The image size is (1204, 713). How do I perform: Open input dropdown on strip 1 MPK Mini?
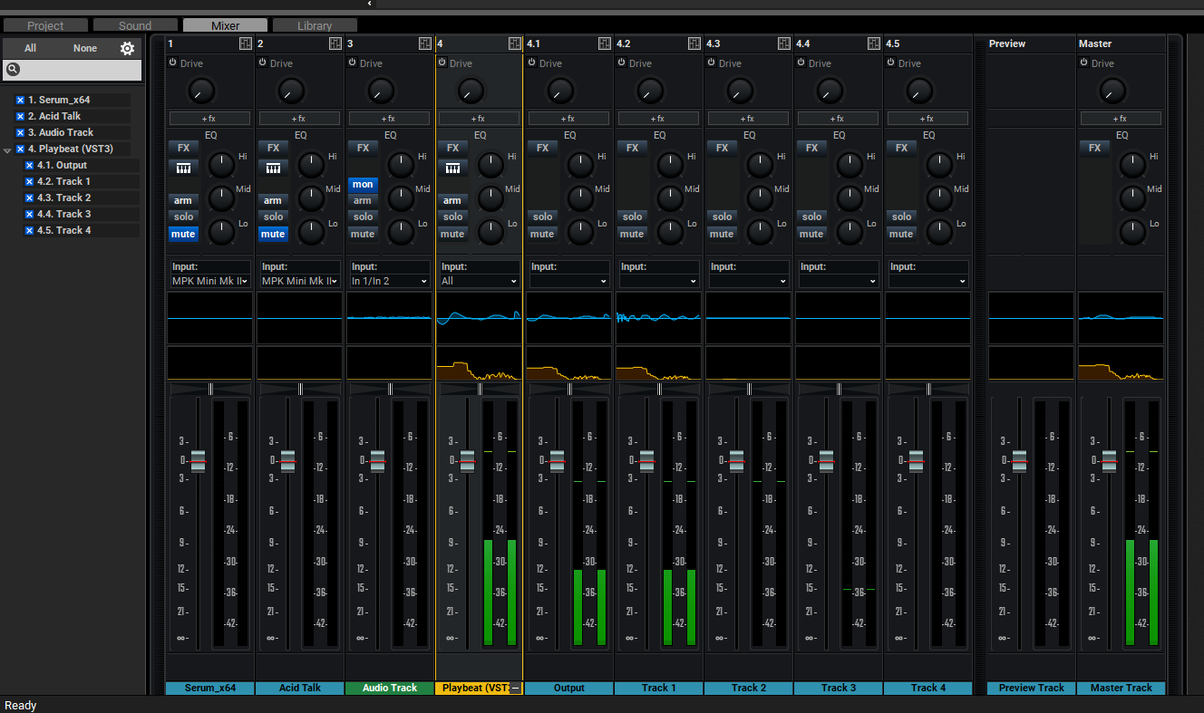[x=210, y=281]
